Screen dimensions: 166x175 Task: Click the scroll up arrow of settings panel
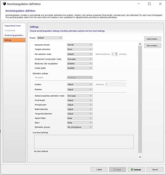point(140,44)
